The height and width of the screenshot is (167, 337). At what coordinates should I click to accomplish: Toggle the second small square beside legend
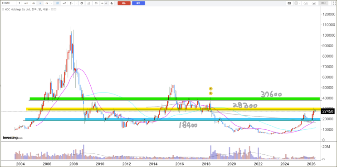pyautogui.click(x=55, y=10)
